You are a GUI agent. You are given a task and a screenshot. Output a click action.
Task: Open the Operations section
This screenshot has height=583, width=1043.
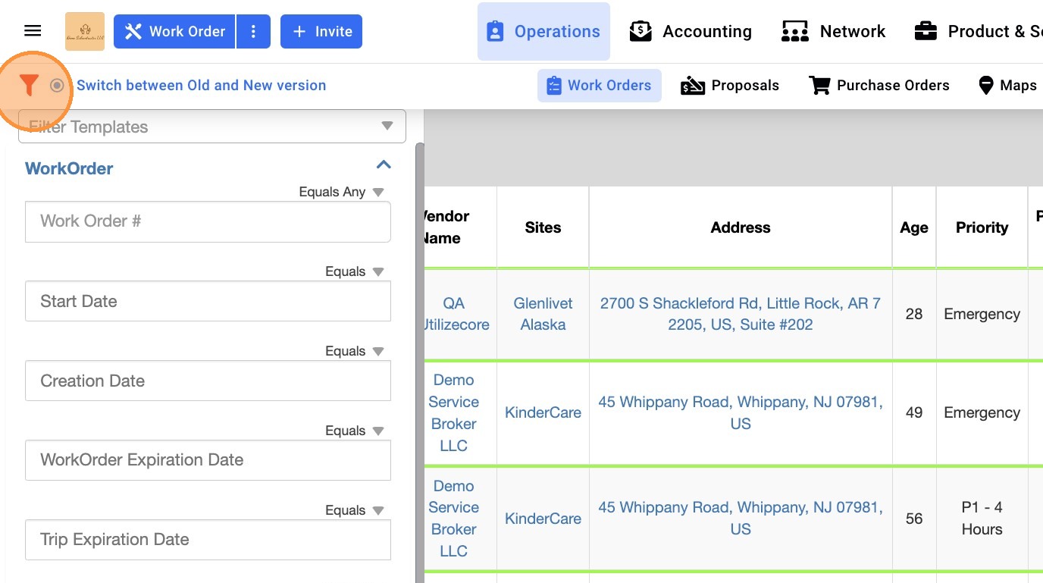pos(543,32)
